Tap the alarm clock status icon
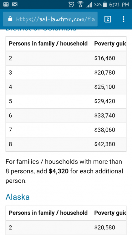This screenshot has height=235, width=132. point(71,4)
